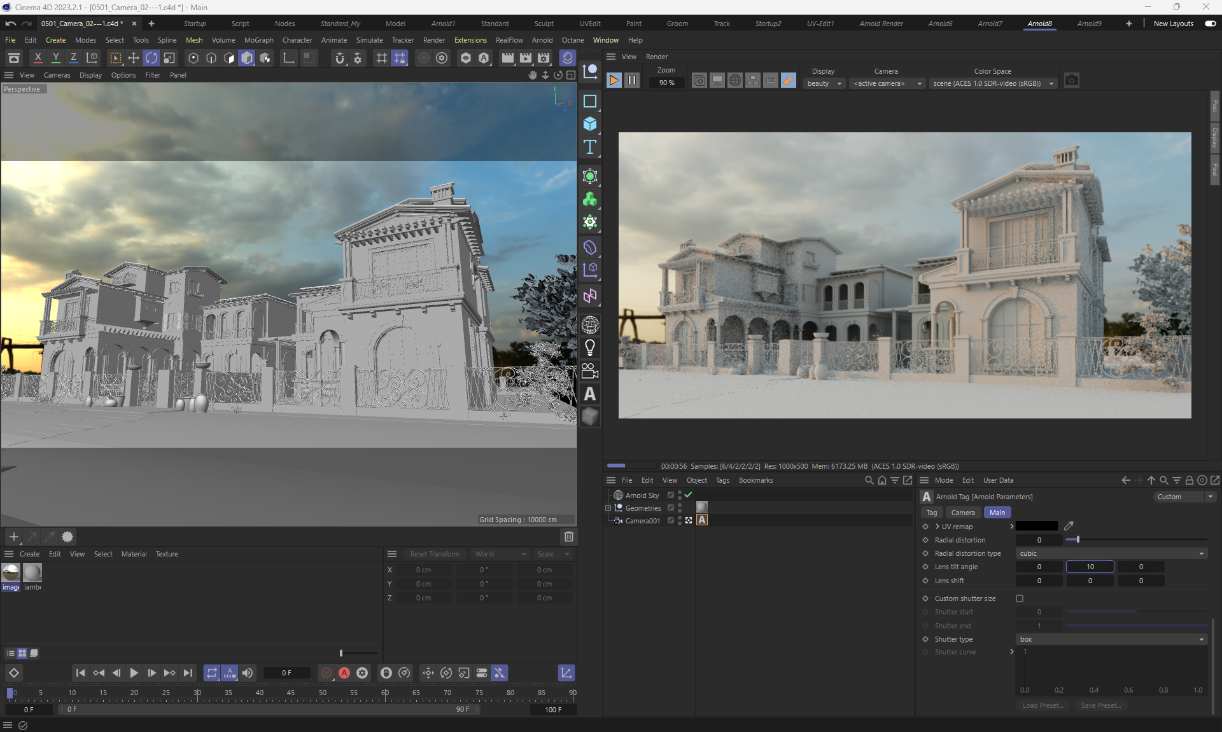Viewport: 1222px width, 732px height.
Task: Click the Arnold IPR play render button
Action: pos(614,80)
